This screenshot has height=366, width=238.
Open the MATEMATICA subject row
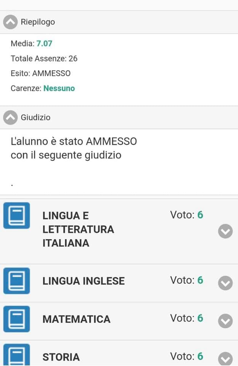[119, 321]
